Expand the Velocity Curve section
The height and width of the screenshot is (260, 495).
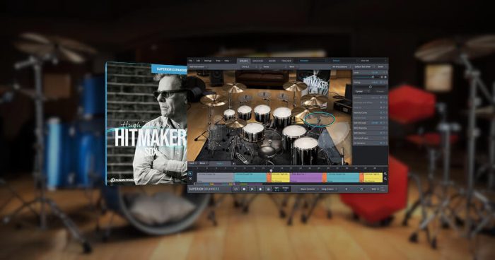370,112
